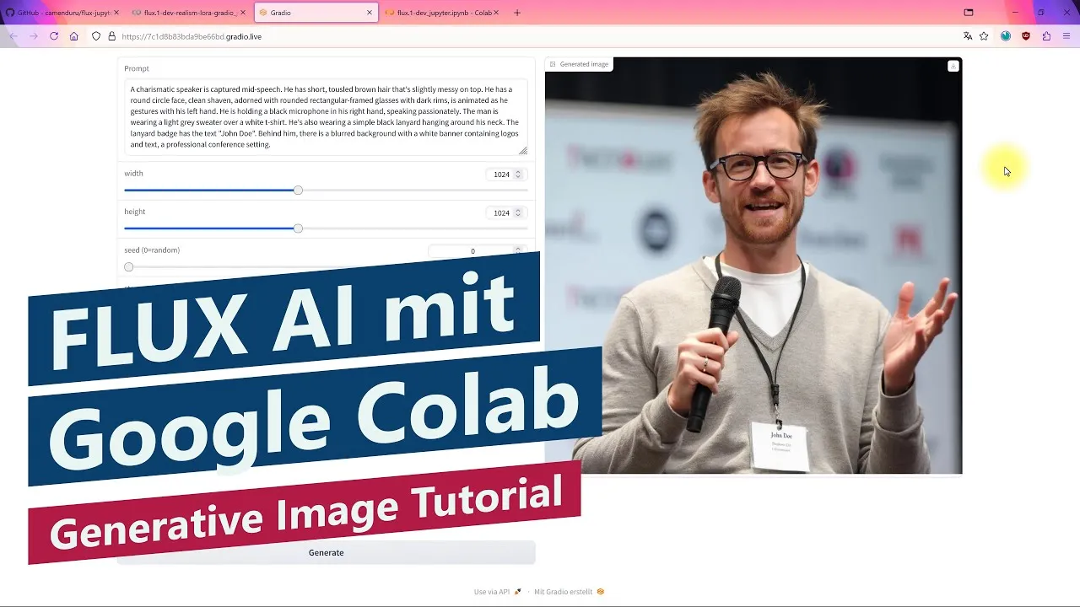1080x607 pixels.
Task: Switch to the GitHub flux-jupyter tab
Action: coord(59,12)
